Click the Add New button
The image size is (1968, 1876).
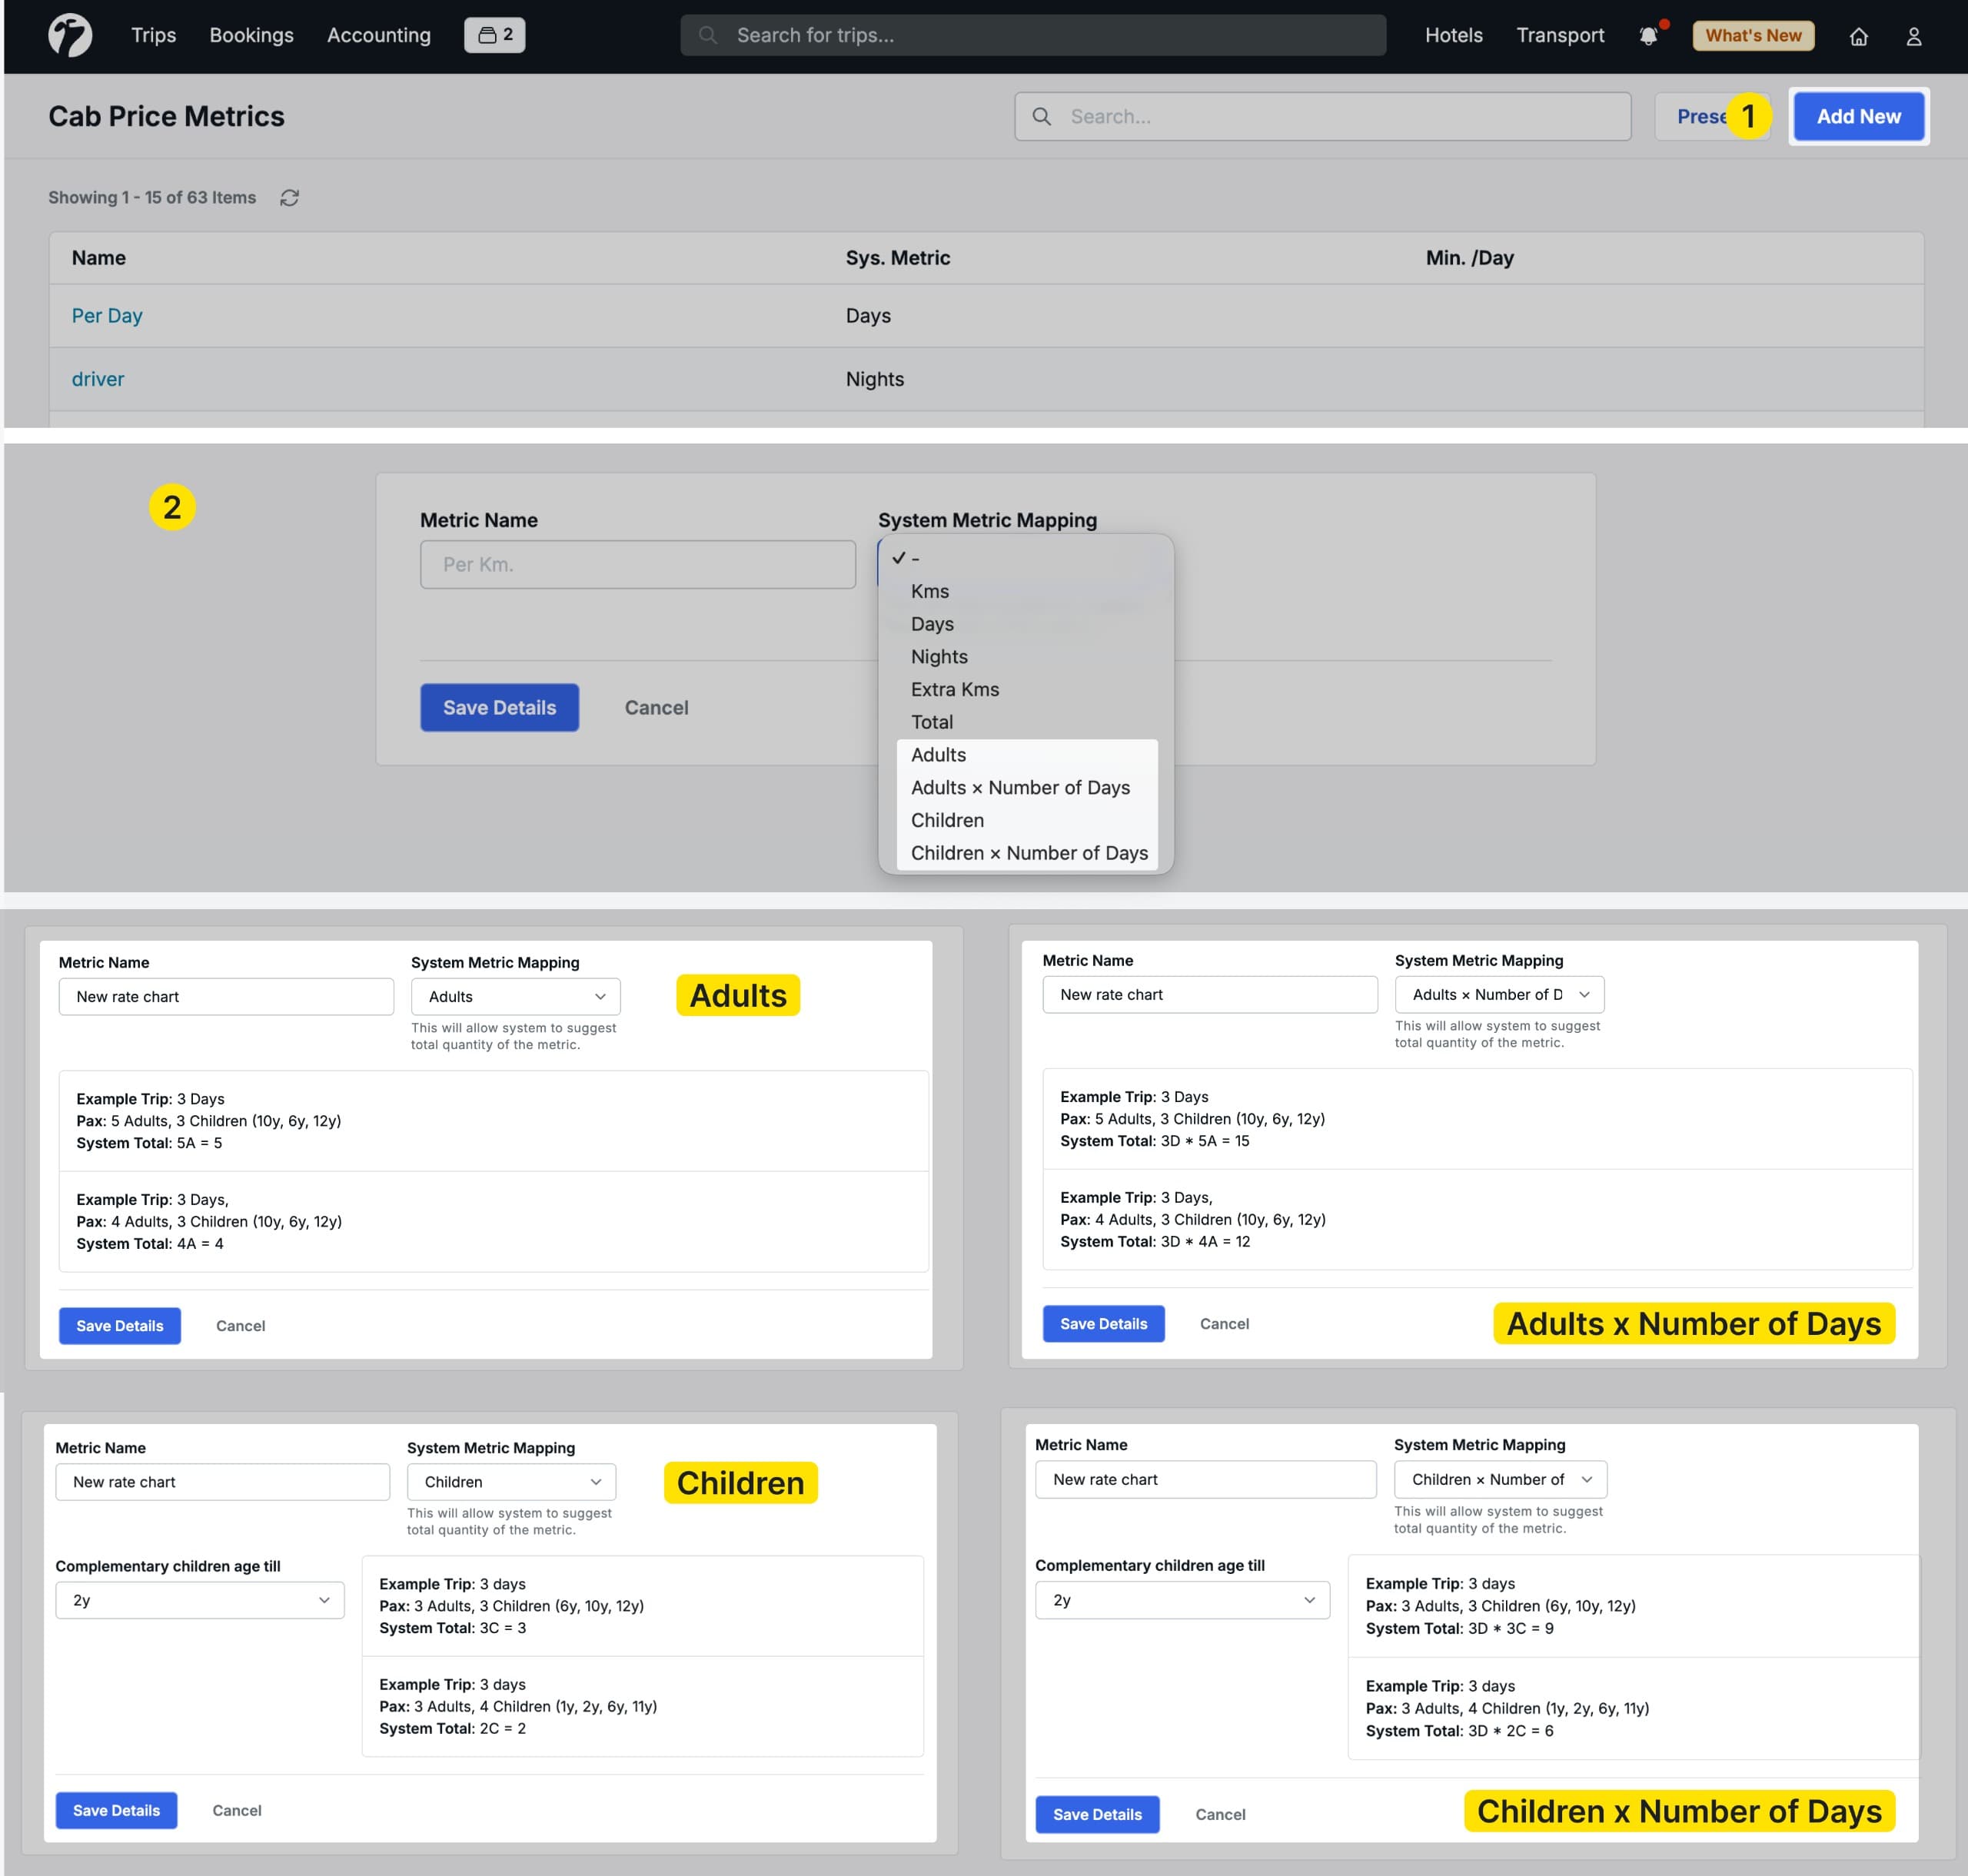pyautogui.click(x=1858, y=116)
